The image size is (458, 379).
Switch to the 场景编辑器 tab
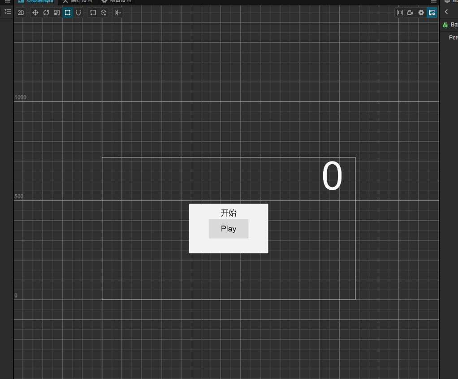tap(36, 1)
